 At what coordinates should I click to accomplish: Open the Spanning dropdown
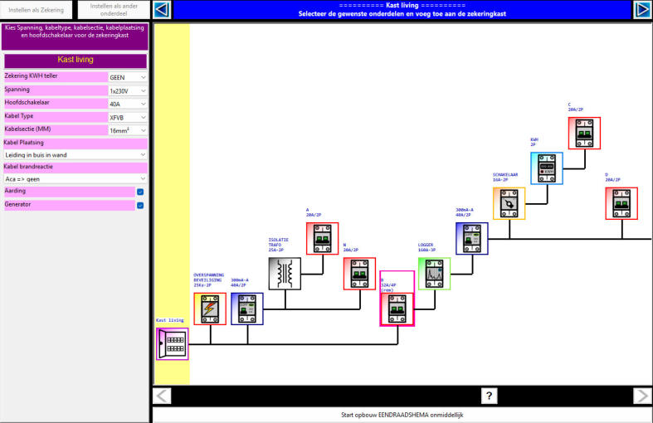pos(128,90)
